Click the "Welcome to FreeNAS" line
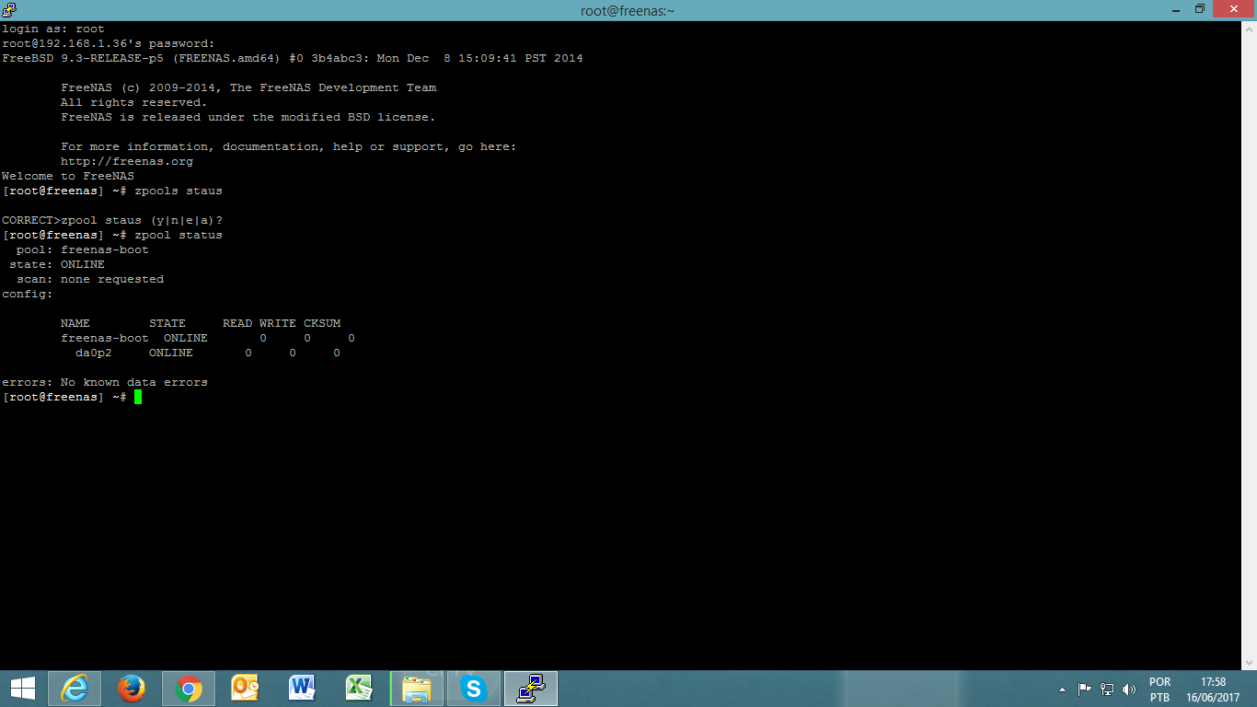 coord(68,176)
